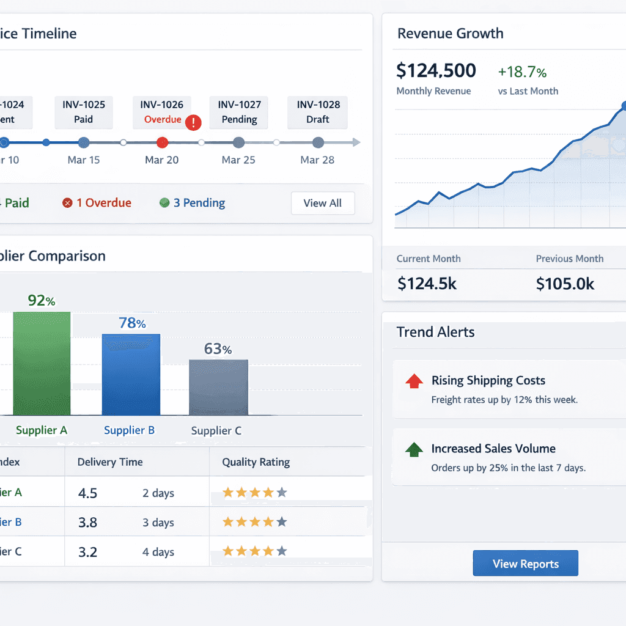The image size is (626, 626).
Task: Click the gray Supplier C bar
Action: coord(218,388)
